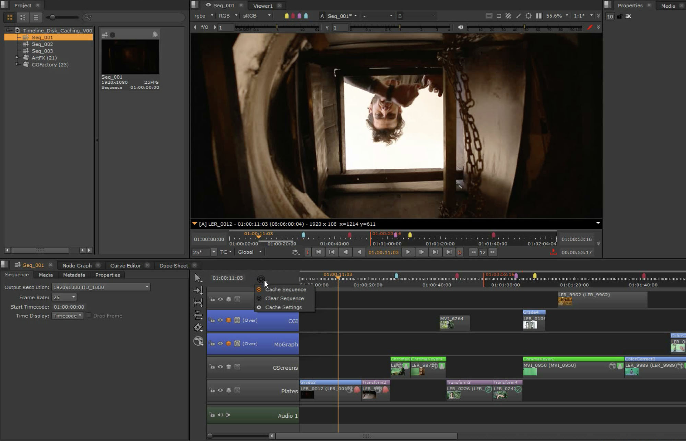Adjust the project thumbnail size slider

(x=52, y=17)
